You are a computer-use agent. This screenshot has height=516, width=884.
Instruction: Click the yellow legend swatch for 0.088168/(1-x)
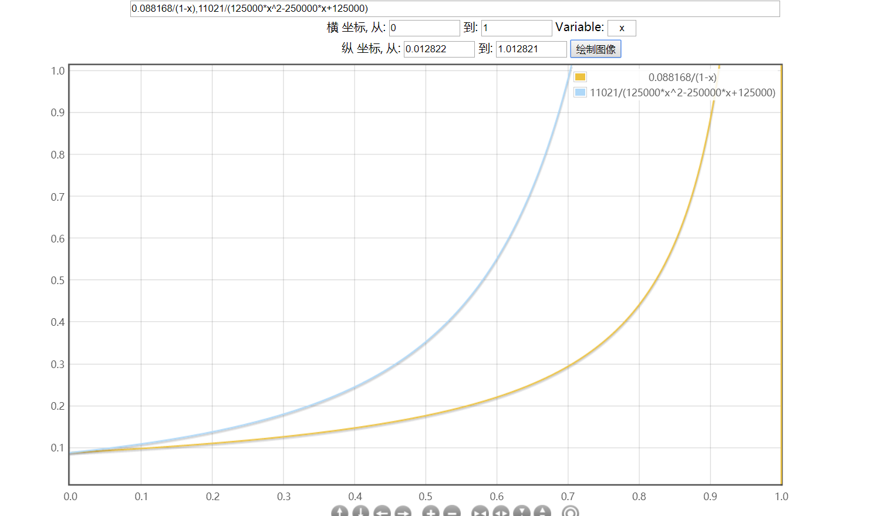click(580, 77)
